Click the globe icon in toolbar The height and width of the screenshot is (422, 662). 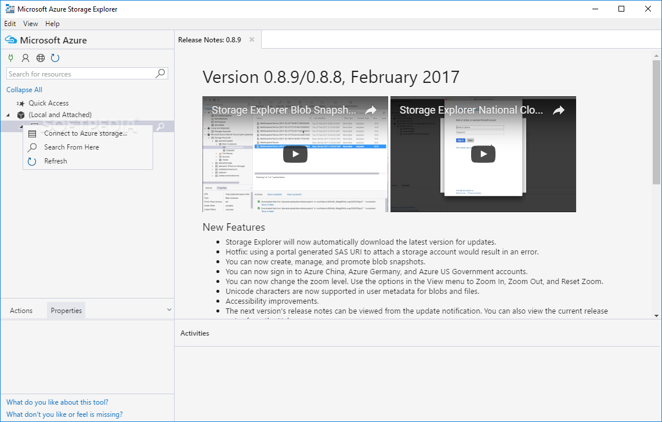click(x=41, y=58)
